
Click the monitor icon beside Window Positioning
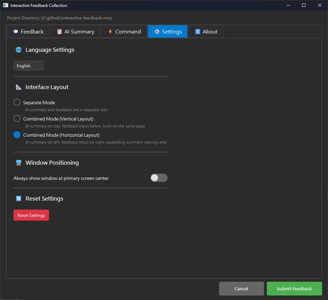point(18,162)
